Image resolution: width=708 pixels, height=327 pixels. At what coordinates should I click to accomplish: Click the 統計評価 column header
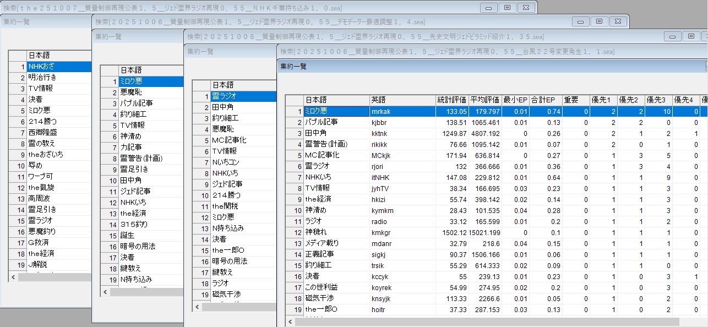tap(451, 100)
